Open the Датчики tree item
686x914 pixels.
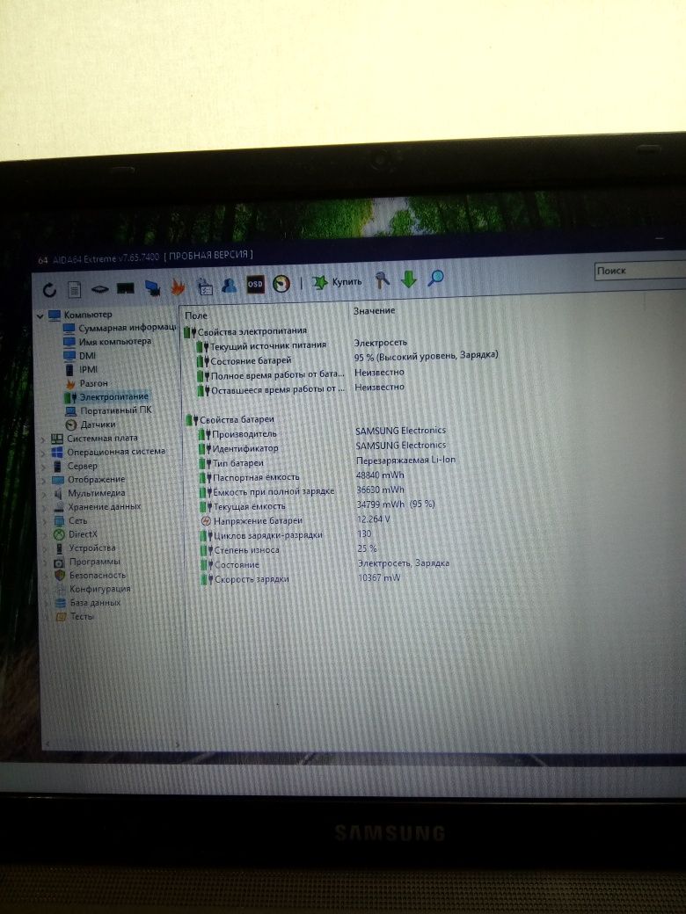91,424
